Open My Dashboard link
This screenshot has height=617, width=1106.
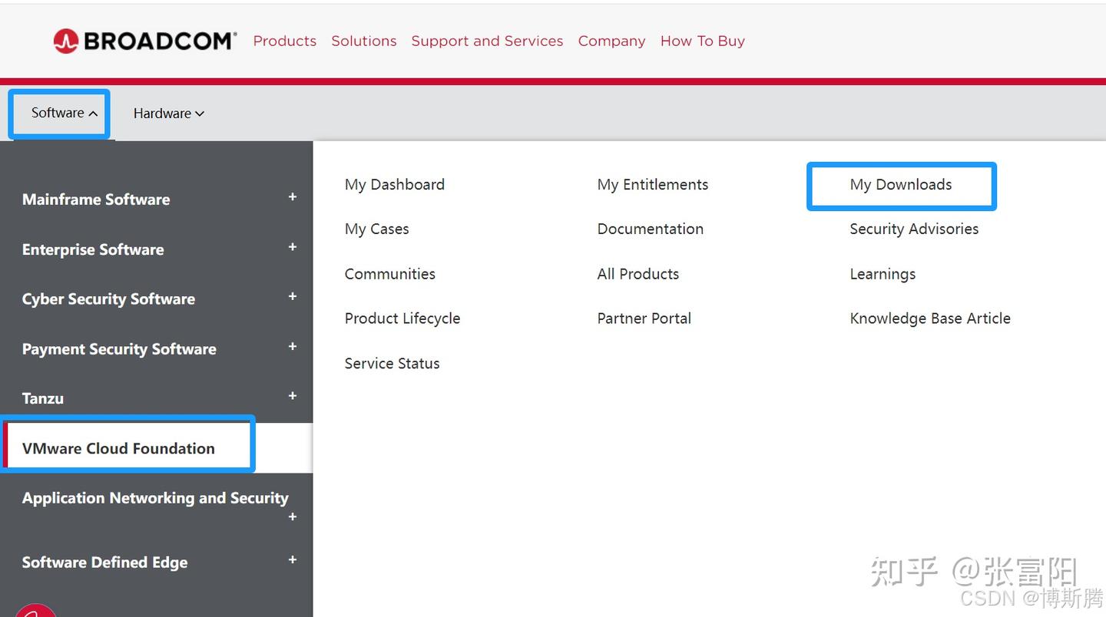[x=394, y=185]
